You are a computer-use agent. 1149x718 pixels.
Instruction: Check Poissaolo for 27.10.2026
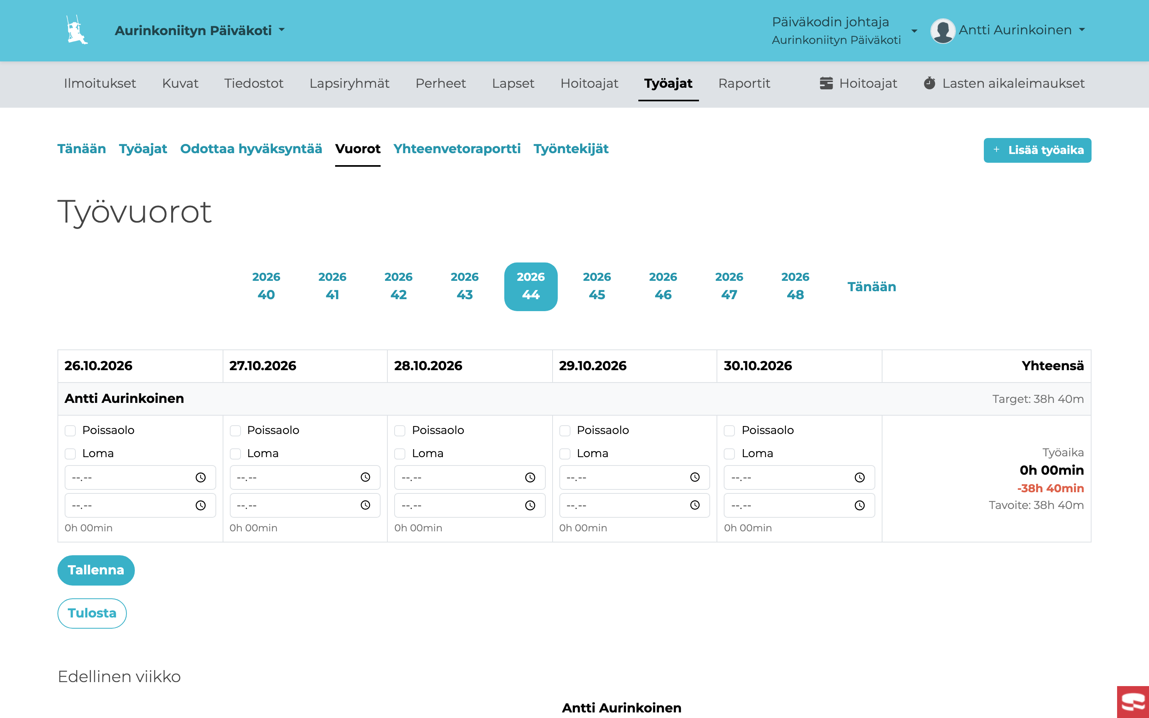coord(235,431)
